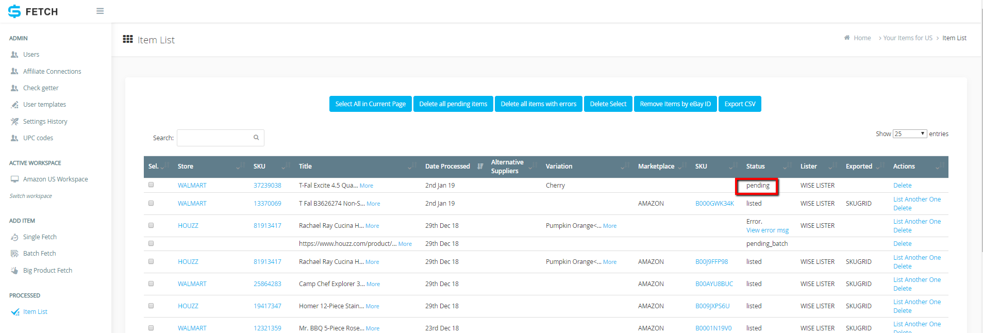Check the box for pending_batch houzz.com row
This screenshot has height=333, width=983.
[151, 243]
